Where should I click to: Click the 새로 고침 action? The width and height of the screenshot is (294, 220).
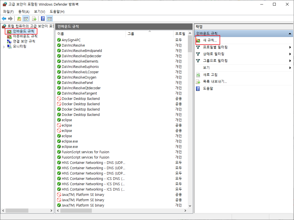[x=210, y=75]
